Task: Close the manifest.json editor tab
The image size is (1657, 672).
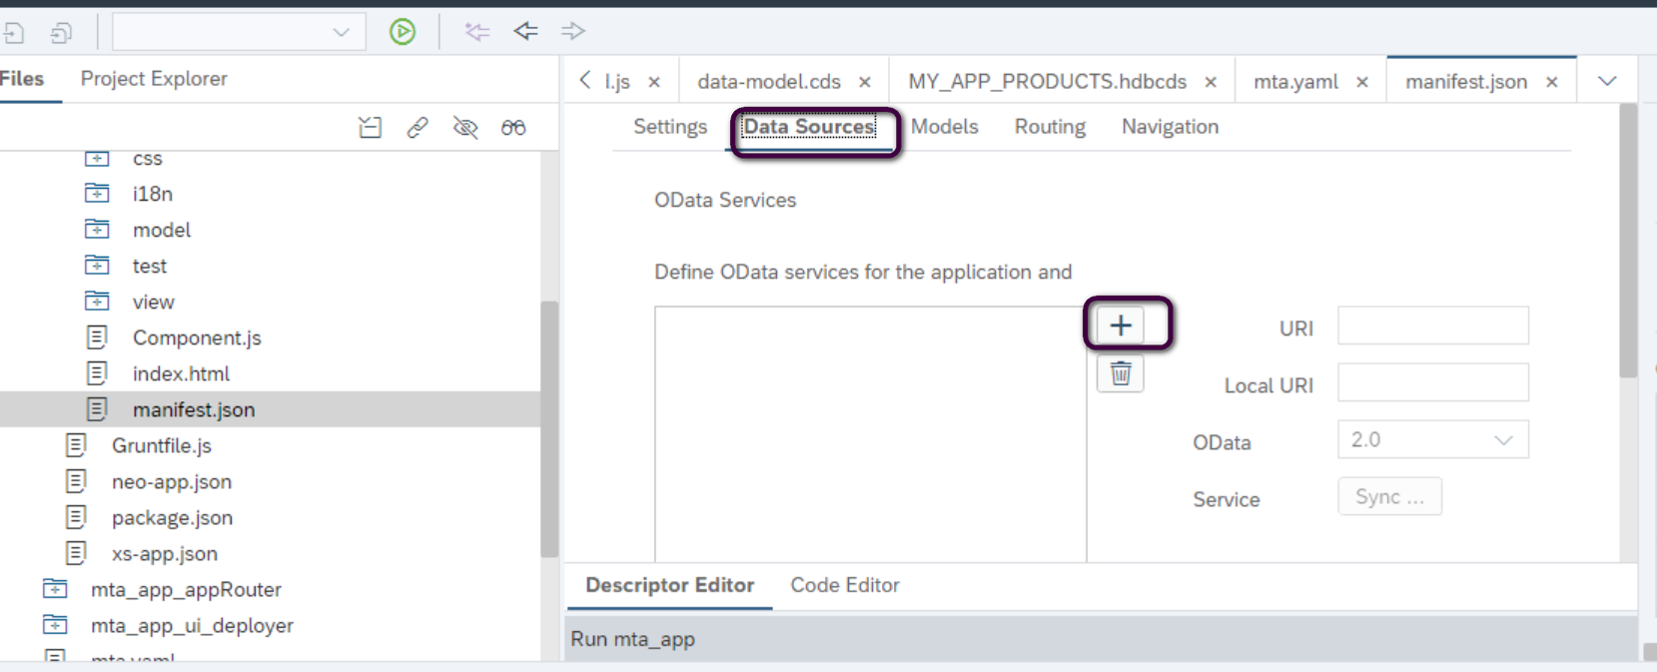Action: (x=1552, y=83)
